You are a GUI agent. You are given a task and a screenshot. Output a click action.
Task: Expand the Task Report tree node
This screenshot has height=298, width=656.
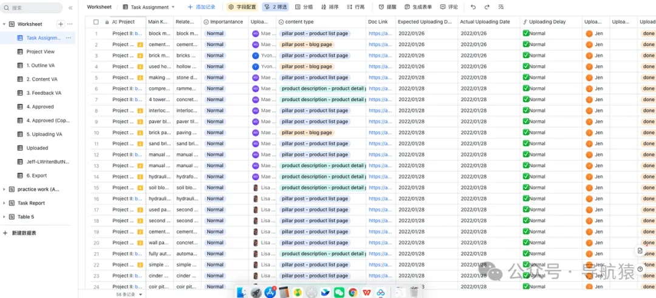tap(4, 204)
